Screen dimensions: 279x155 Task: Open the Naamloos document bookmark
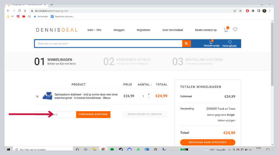62,16
